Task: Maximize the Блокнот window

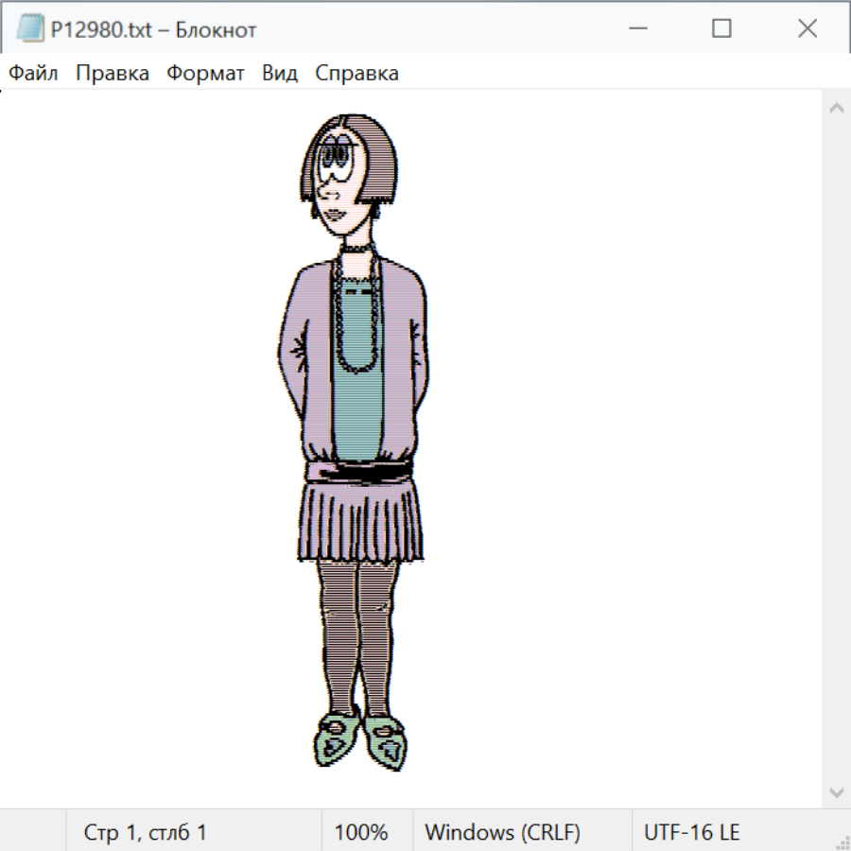Action: point(721,29)
